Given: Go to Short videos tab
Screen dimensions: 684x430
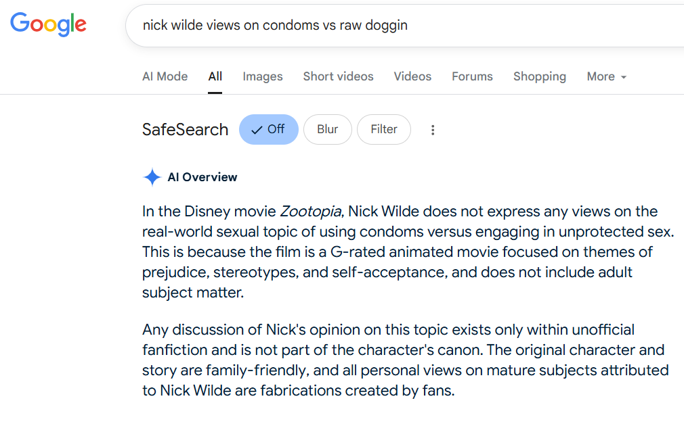Looking at the screenshot, I should pos(339,76).
